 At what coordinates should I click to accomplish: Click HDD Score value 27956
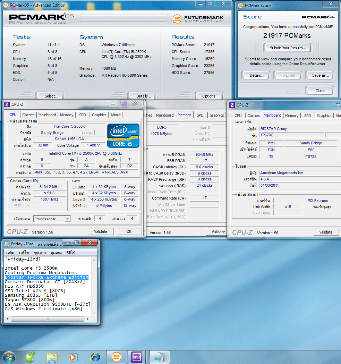(x=209, y=73)
